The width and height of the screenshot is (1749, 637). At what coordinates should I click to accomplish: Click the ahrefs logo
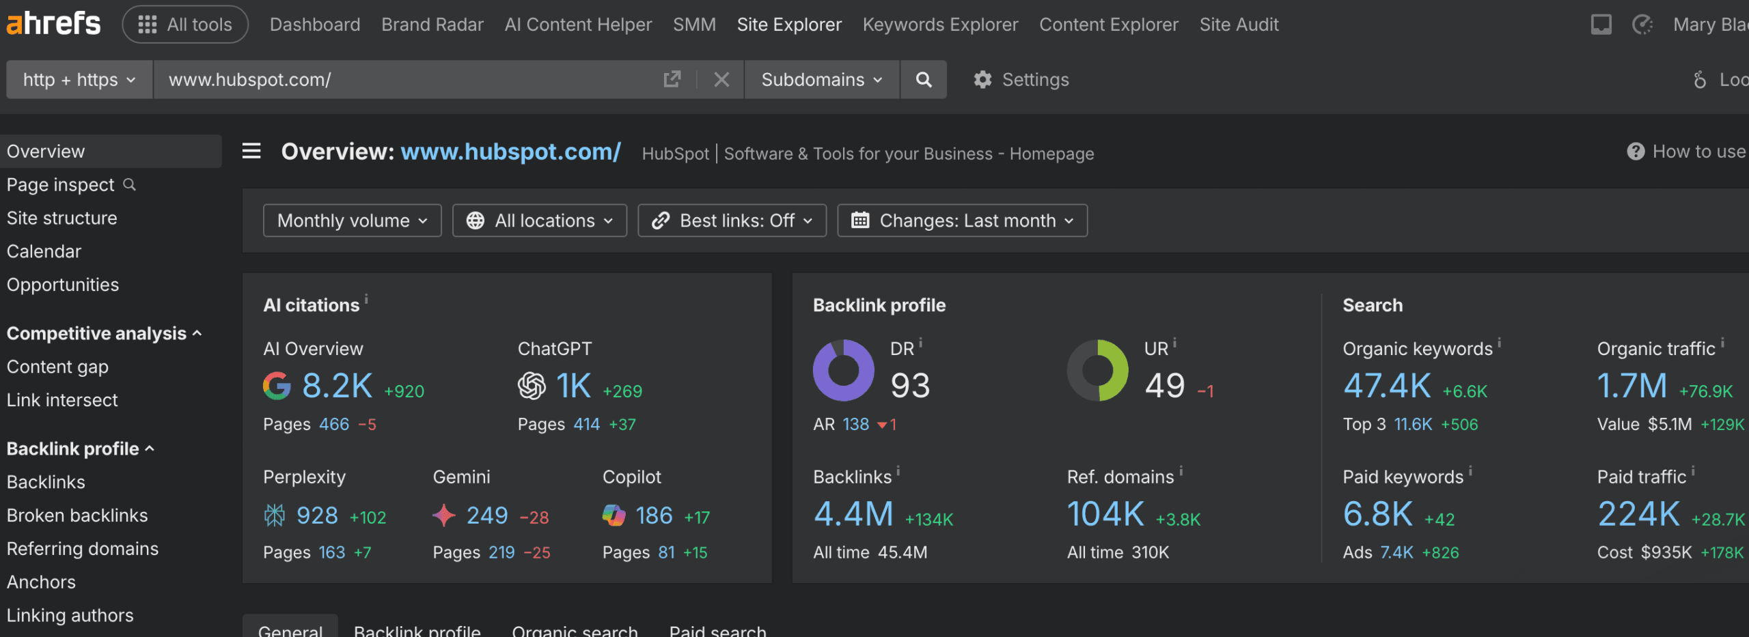coord(53,24)
